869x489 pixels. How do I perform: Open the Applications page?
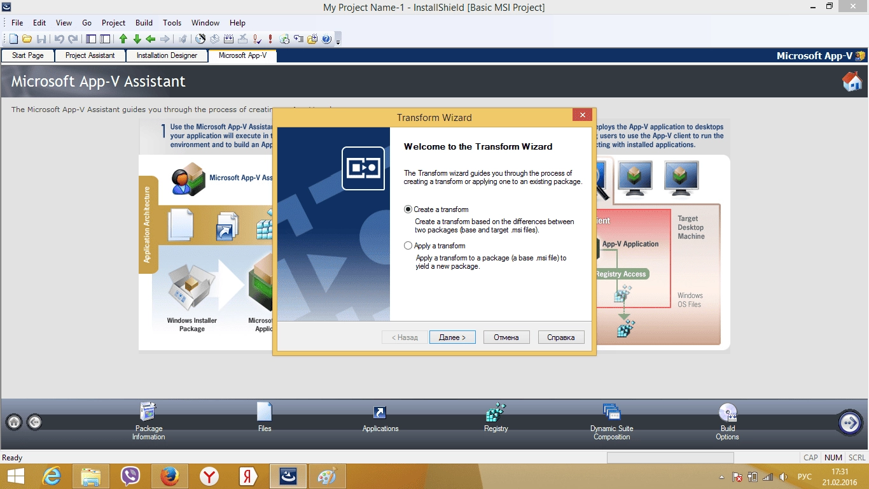[x=380, y=418]
